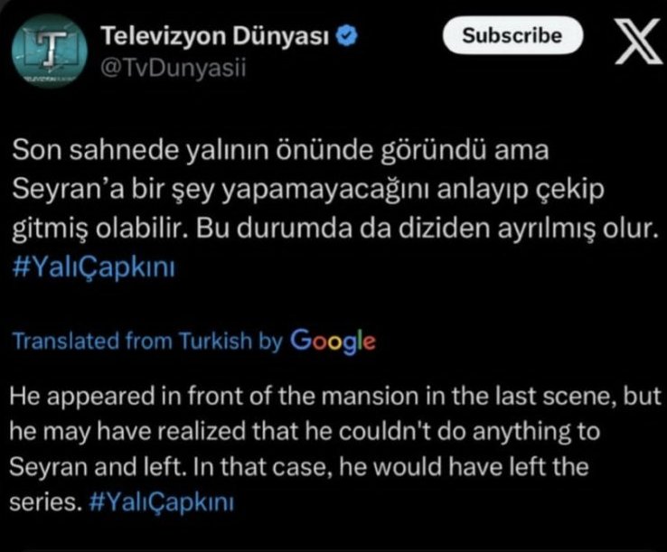Click the line starting 'gitmiş olabilir'

click(333, 229)
